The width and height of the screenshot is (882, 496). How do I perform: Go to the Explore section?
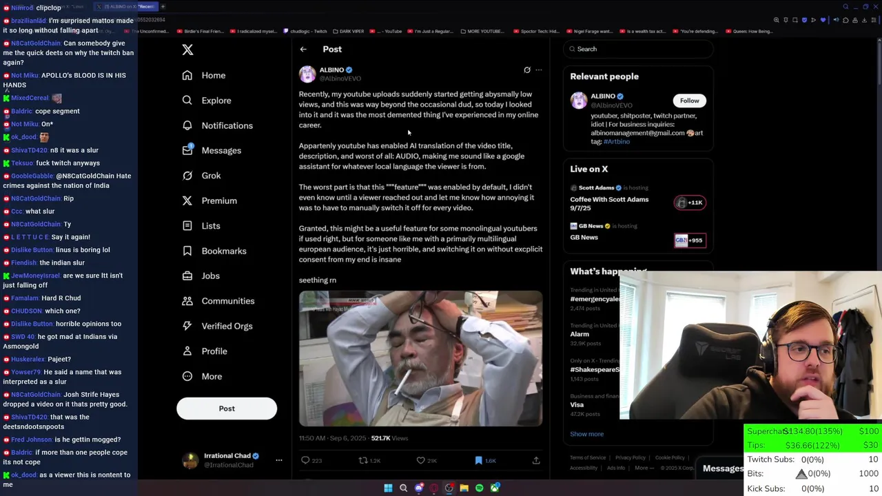pos(206,101)
